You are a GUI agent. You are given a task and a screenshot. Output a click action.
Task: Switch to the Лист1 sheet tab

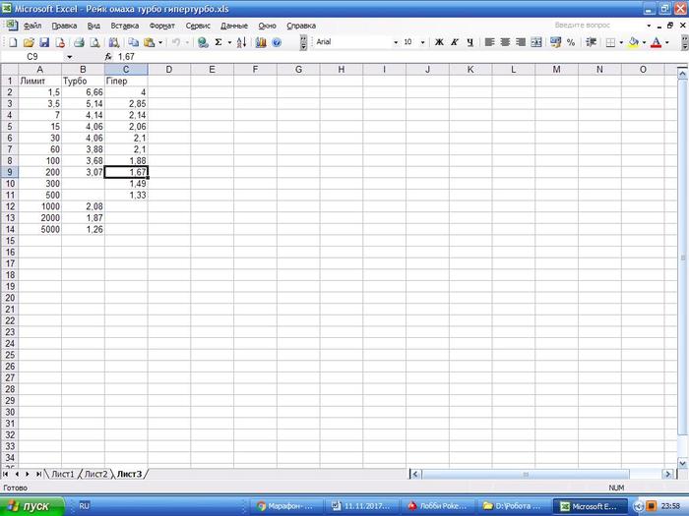click(63, 474)
